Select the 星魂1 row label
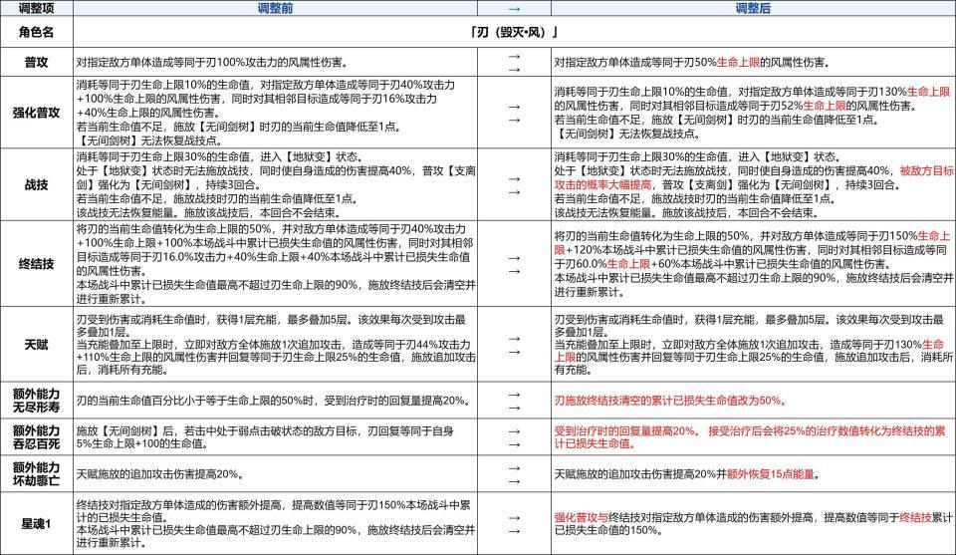Image resolution: width=956 pixels, height=555 pixels. (36, 523)
